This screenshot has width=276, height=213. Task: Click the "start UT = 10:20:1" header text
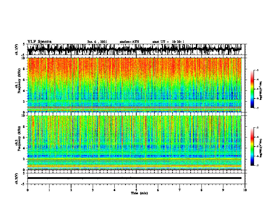pyautogui.click(x=168, y=42)
